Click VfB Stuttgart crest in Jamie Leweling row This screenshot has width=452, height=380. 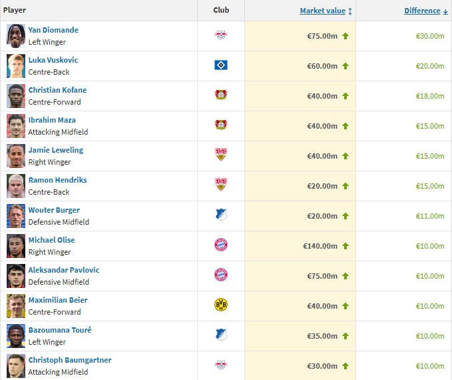(x=221, y=155)
